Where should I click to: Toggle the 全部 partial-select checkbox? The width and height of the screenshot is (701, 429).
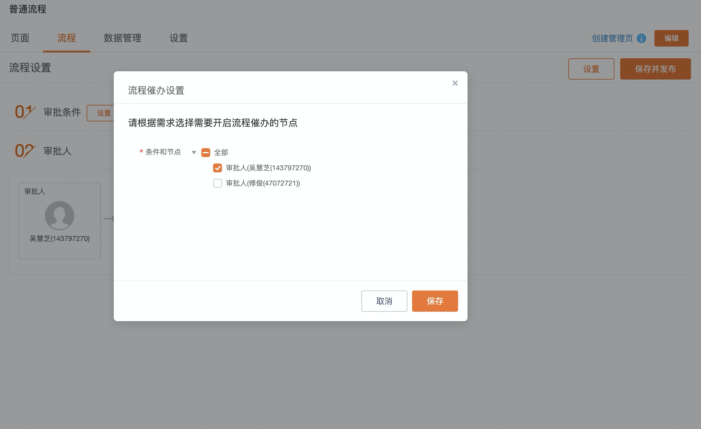tap(205, 152)
